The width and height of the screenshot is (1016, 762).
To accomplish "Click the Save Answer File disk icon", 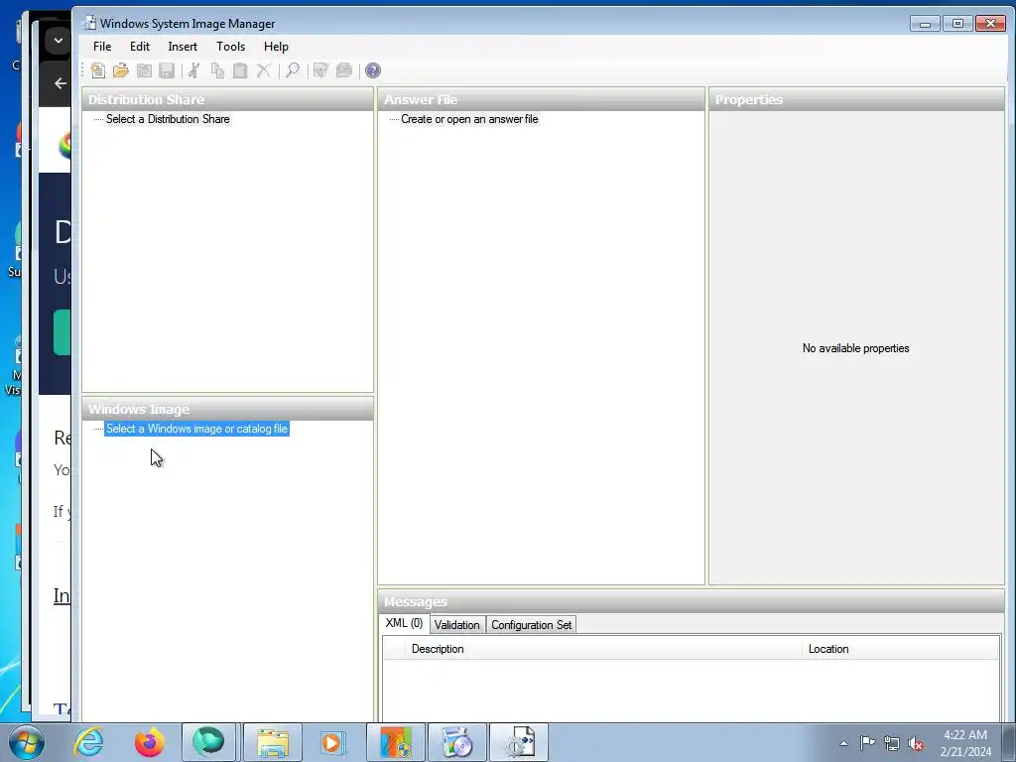I will pos(167,70).
